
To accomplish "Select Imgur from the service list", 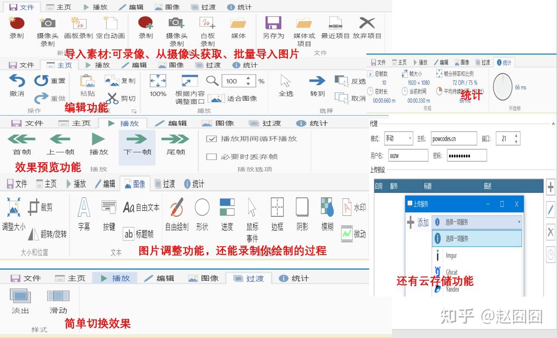I will (x=477, y=255).
